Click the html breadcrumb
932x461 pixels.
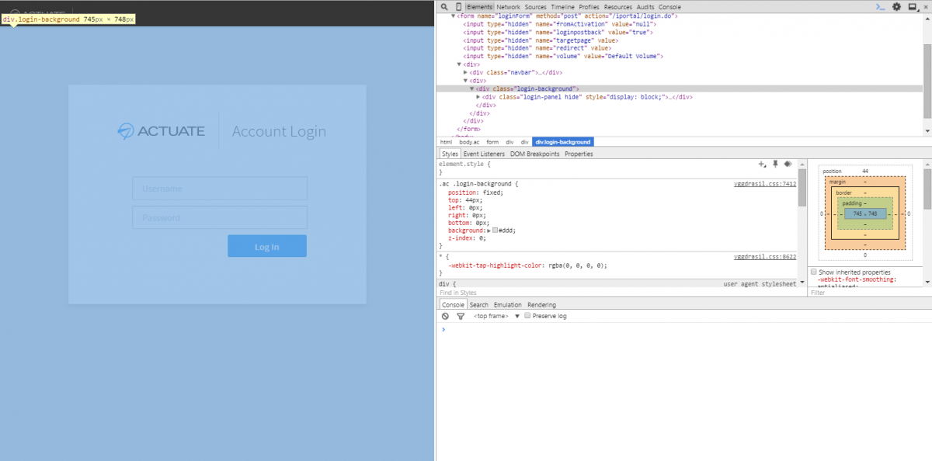(446, 142)
